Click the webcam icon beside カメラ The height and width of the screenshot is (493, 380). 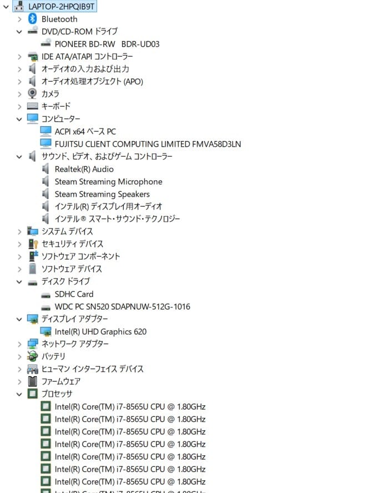pyautogui.click(x=32, y=93)
